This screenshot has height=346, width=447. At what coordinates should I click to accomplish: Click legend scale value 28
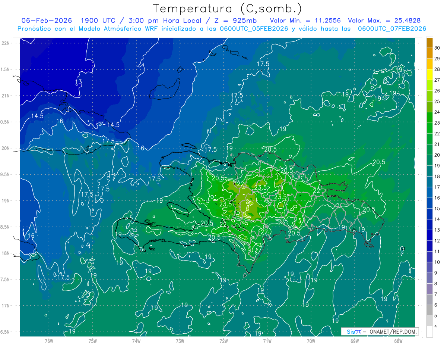tap(437, 69)
